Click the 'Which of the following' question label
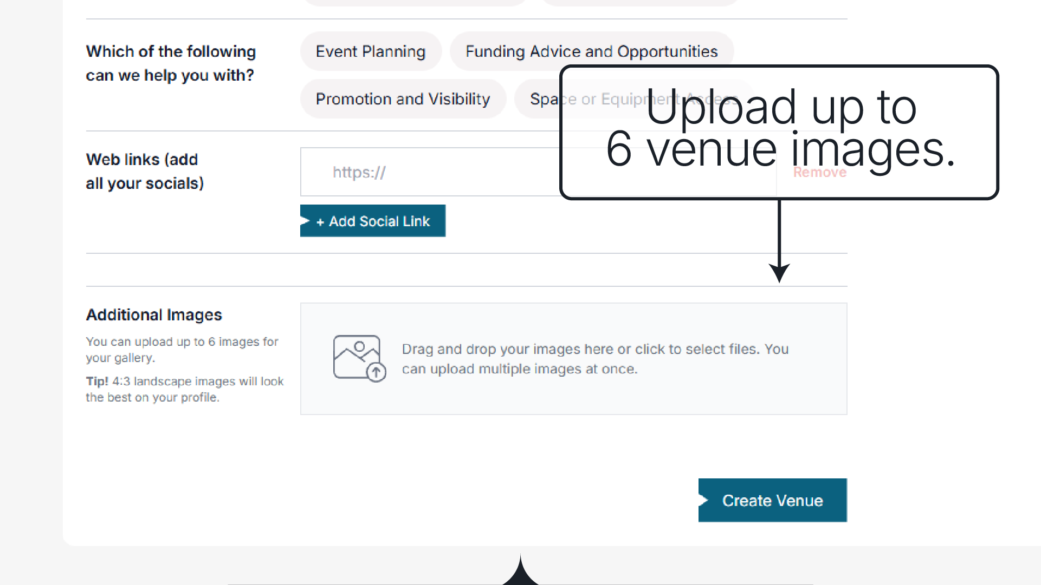 click(171, 63)
